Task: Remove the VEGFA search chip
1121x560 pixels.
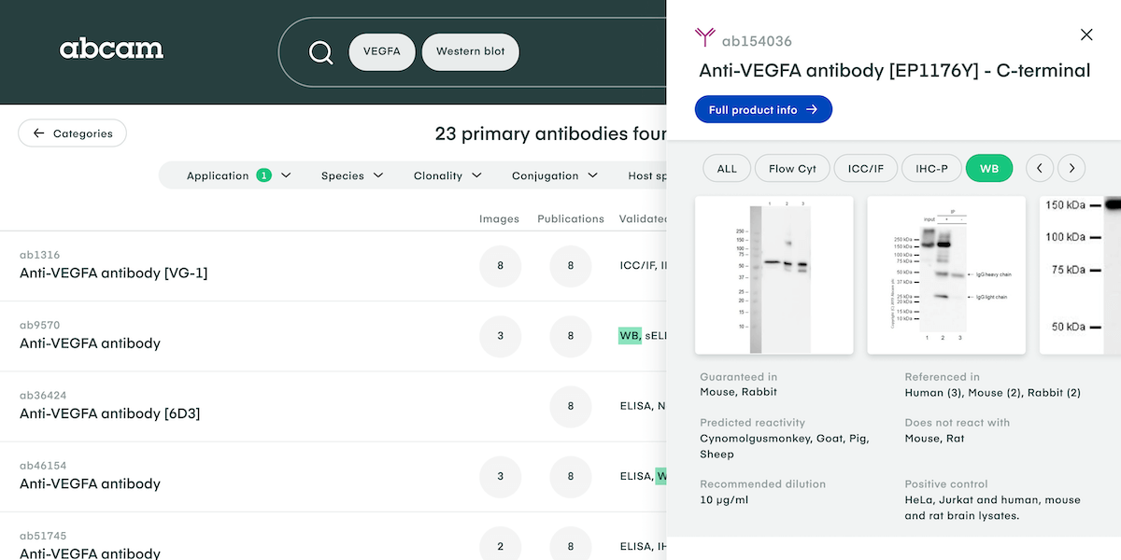Action: click(x=381, y=52)
